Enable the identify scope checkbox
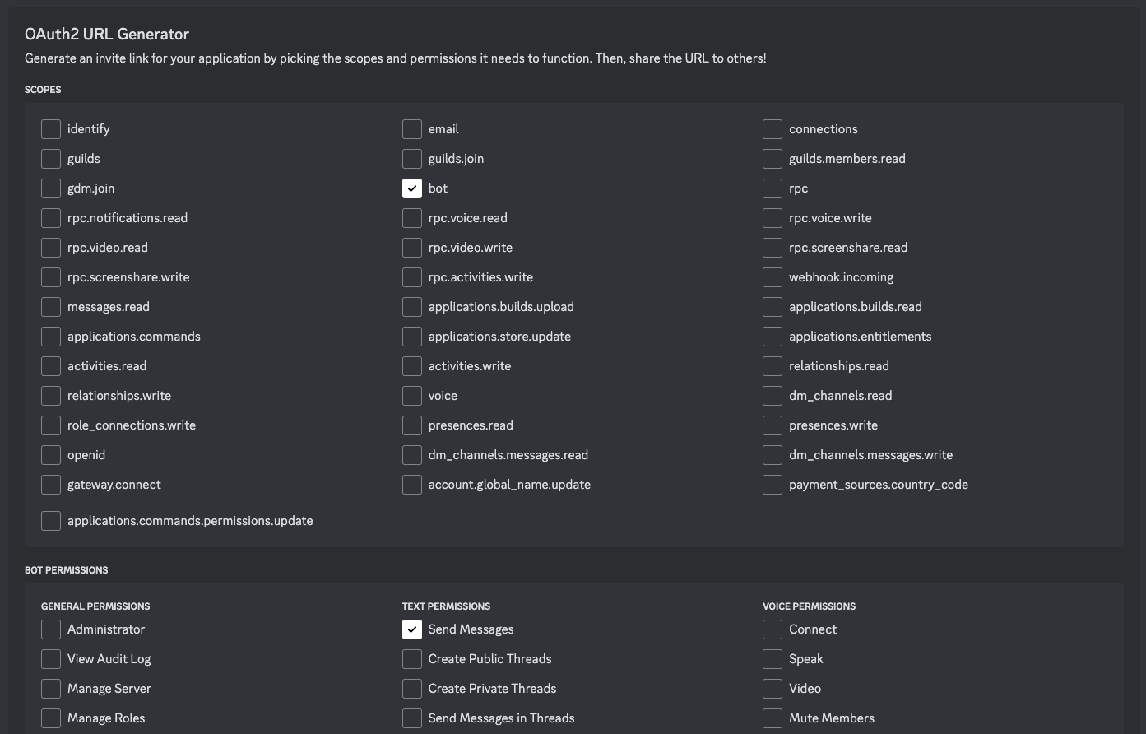1146x734 pixels. (x=51, y=129)
